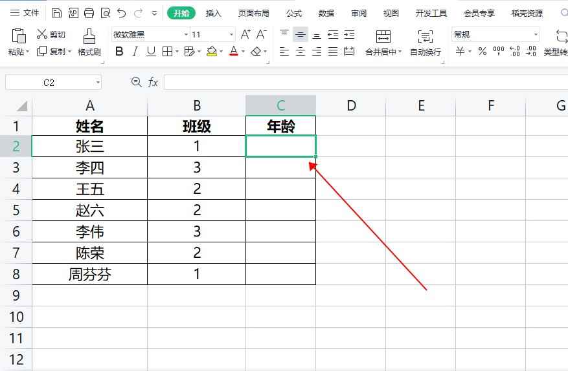Open number format 常规 dropdown

(x=536, y=35)
